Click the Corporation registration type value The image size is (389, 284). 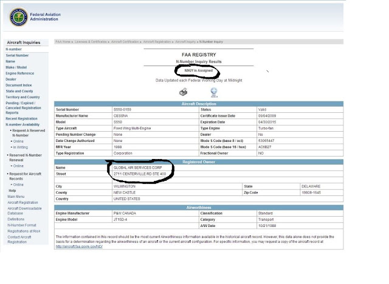pos(123,154)
